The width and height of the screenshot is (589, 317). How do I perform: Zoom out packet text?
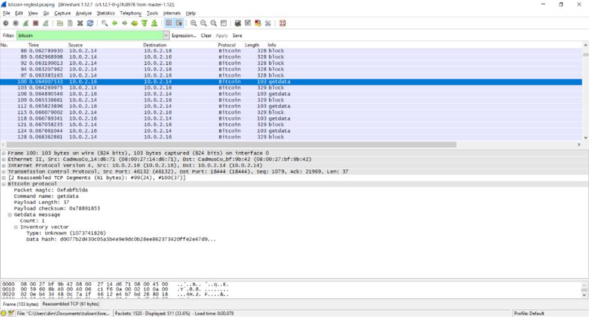coord(203,24)
